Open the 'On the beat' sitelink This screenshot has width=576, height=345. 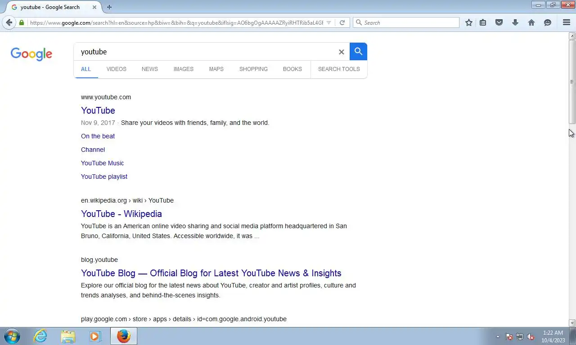click(x=98, y=136)
